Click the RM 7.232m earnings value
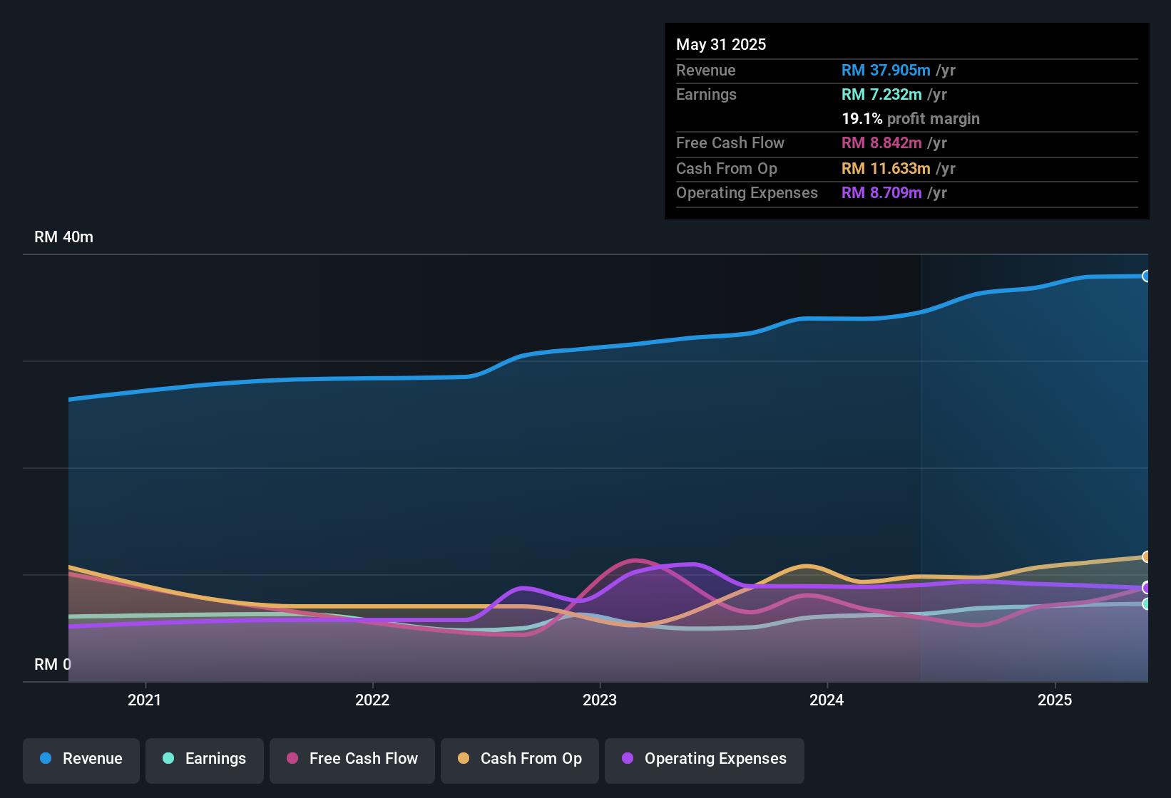 pyautogui.click(x=881, y=95)
